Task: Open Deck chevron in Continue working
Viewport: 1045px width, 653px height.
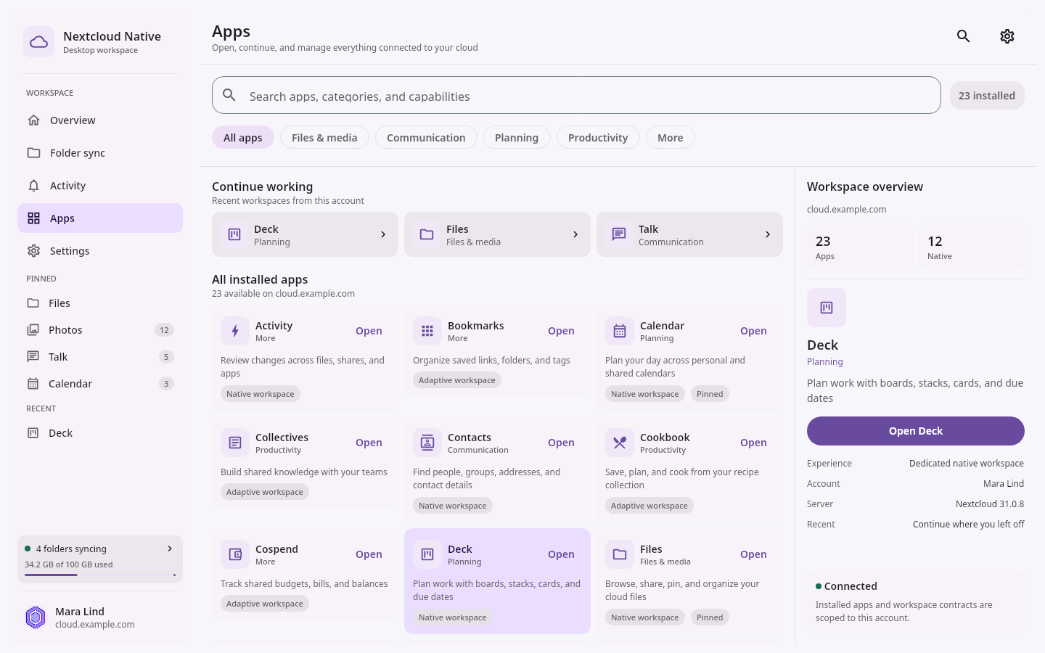Action: [383, 234]
